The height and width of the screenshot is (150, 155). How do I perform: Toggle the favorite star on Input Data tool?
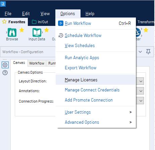(x=47, y=30)
